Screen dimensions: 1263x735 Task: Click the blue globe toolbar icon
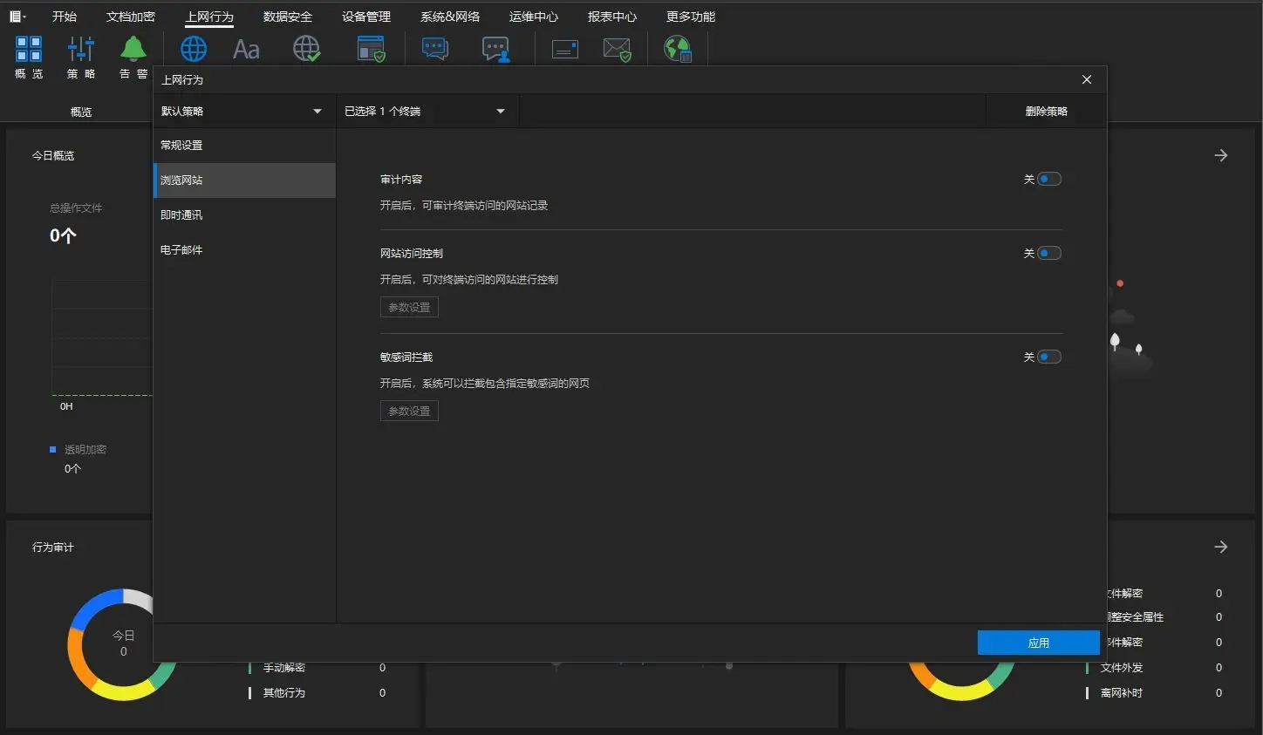pyautogui.click(x=194, y=49)
